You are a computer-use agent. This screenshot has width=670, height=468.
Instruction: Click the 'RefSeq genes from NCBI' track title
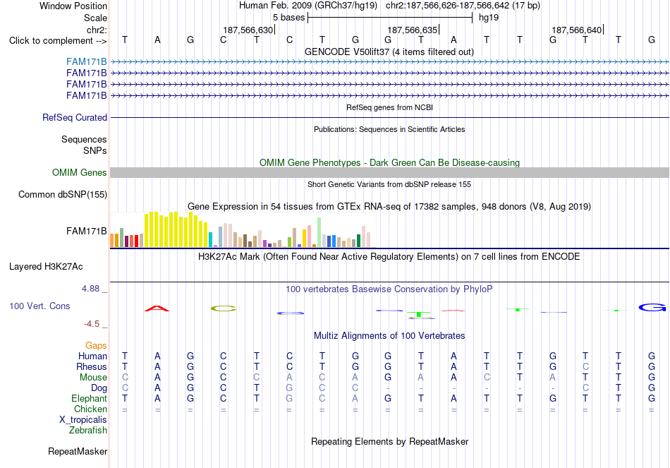pos(389,107)
